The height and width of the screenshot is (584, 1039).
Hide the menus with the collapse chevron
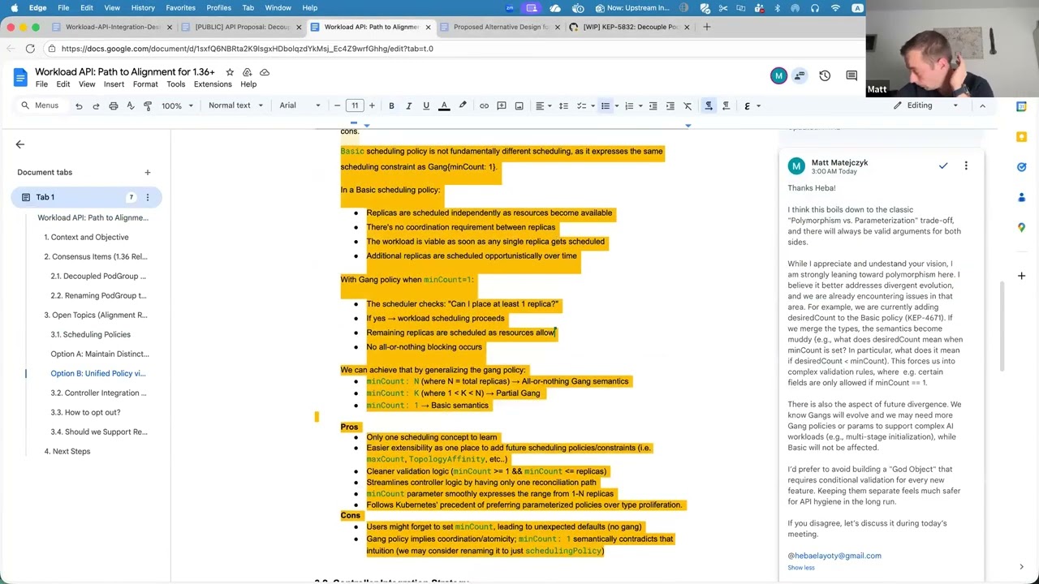click(982, 105)
